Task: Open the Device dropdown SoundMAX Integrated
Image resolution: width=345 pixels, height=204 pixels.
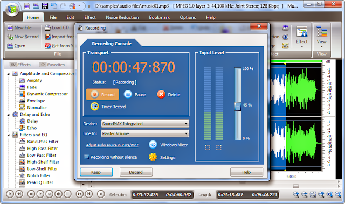Action: click(x=145, y=124)
